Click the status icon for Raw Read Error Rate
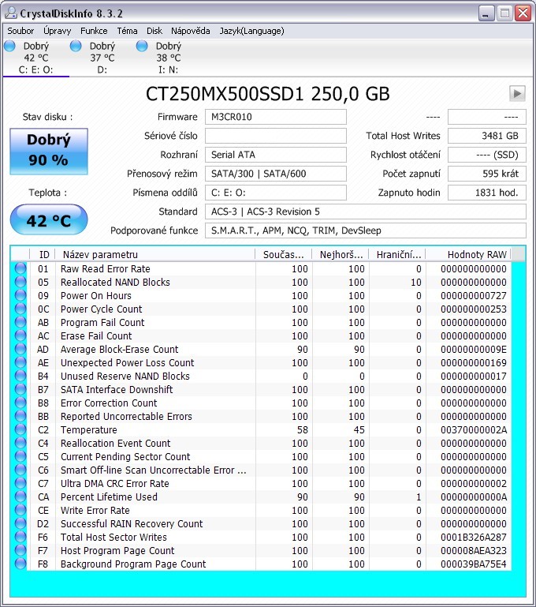Image resolution: width=536 pixels, height=607 pixels. [20, 268]
